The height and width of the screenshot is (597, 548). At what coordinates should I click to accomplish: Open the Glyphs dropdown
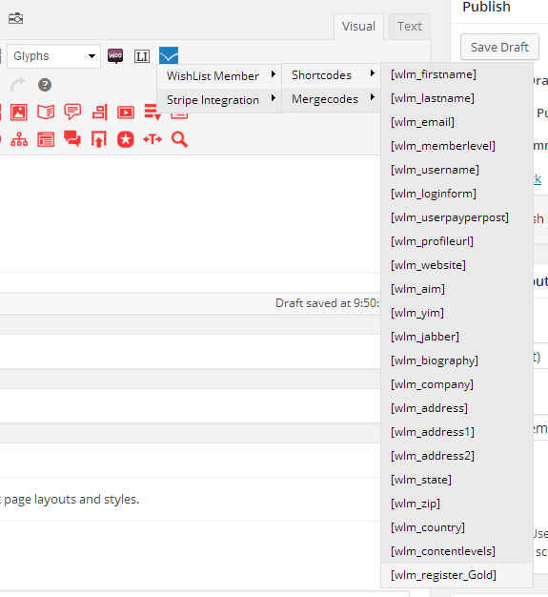53,56
